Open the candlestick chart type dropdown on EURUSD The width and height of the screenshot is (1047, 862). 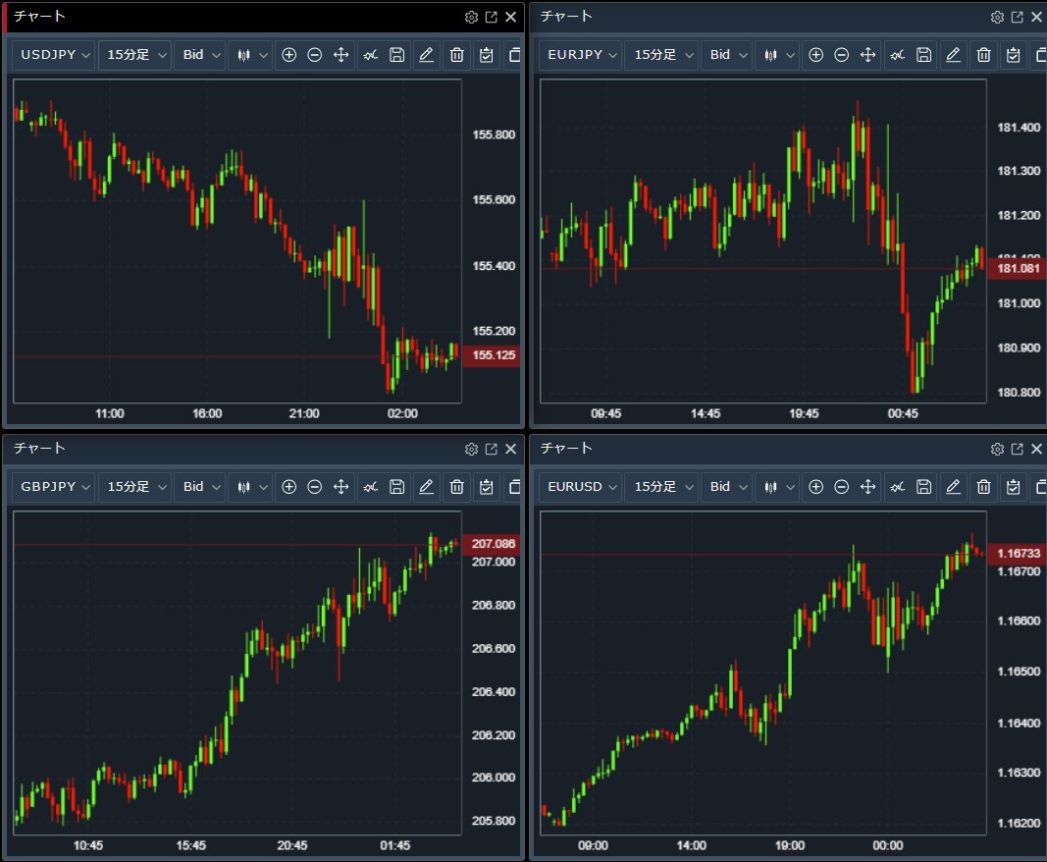pyautogui.click(x=776, y=486)
